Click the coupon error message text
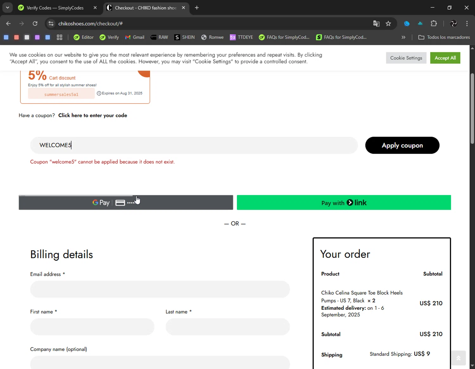The height and width of the screenshot is (369, 475). pos(102,162)
